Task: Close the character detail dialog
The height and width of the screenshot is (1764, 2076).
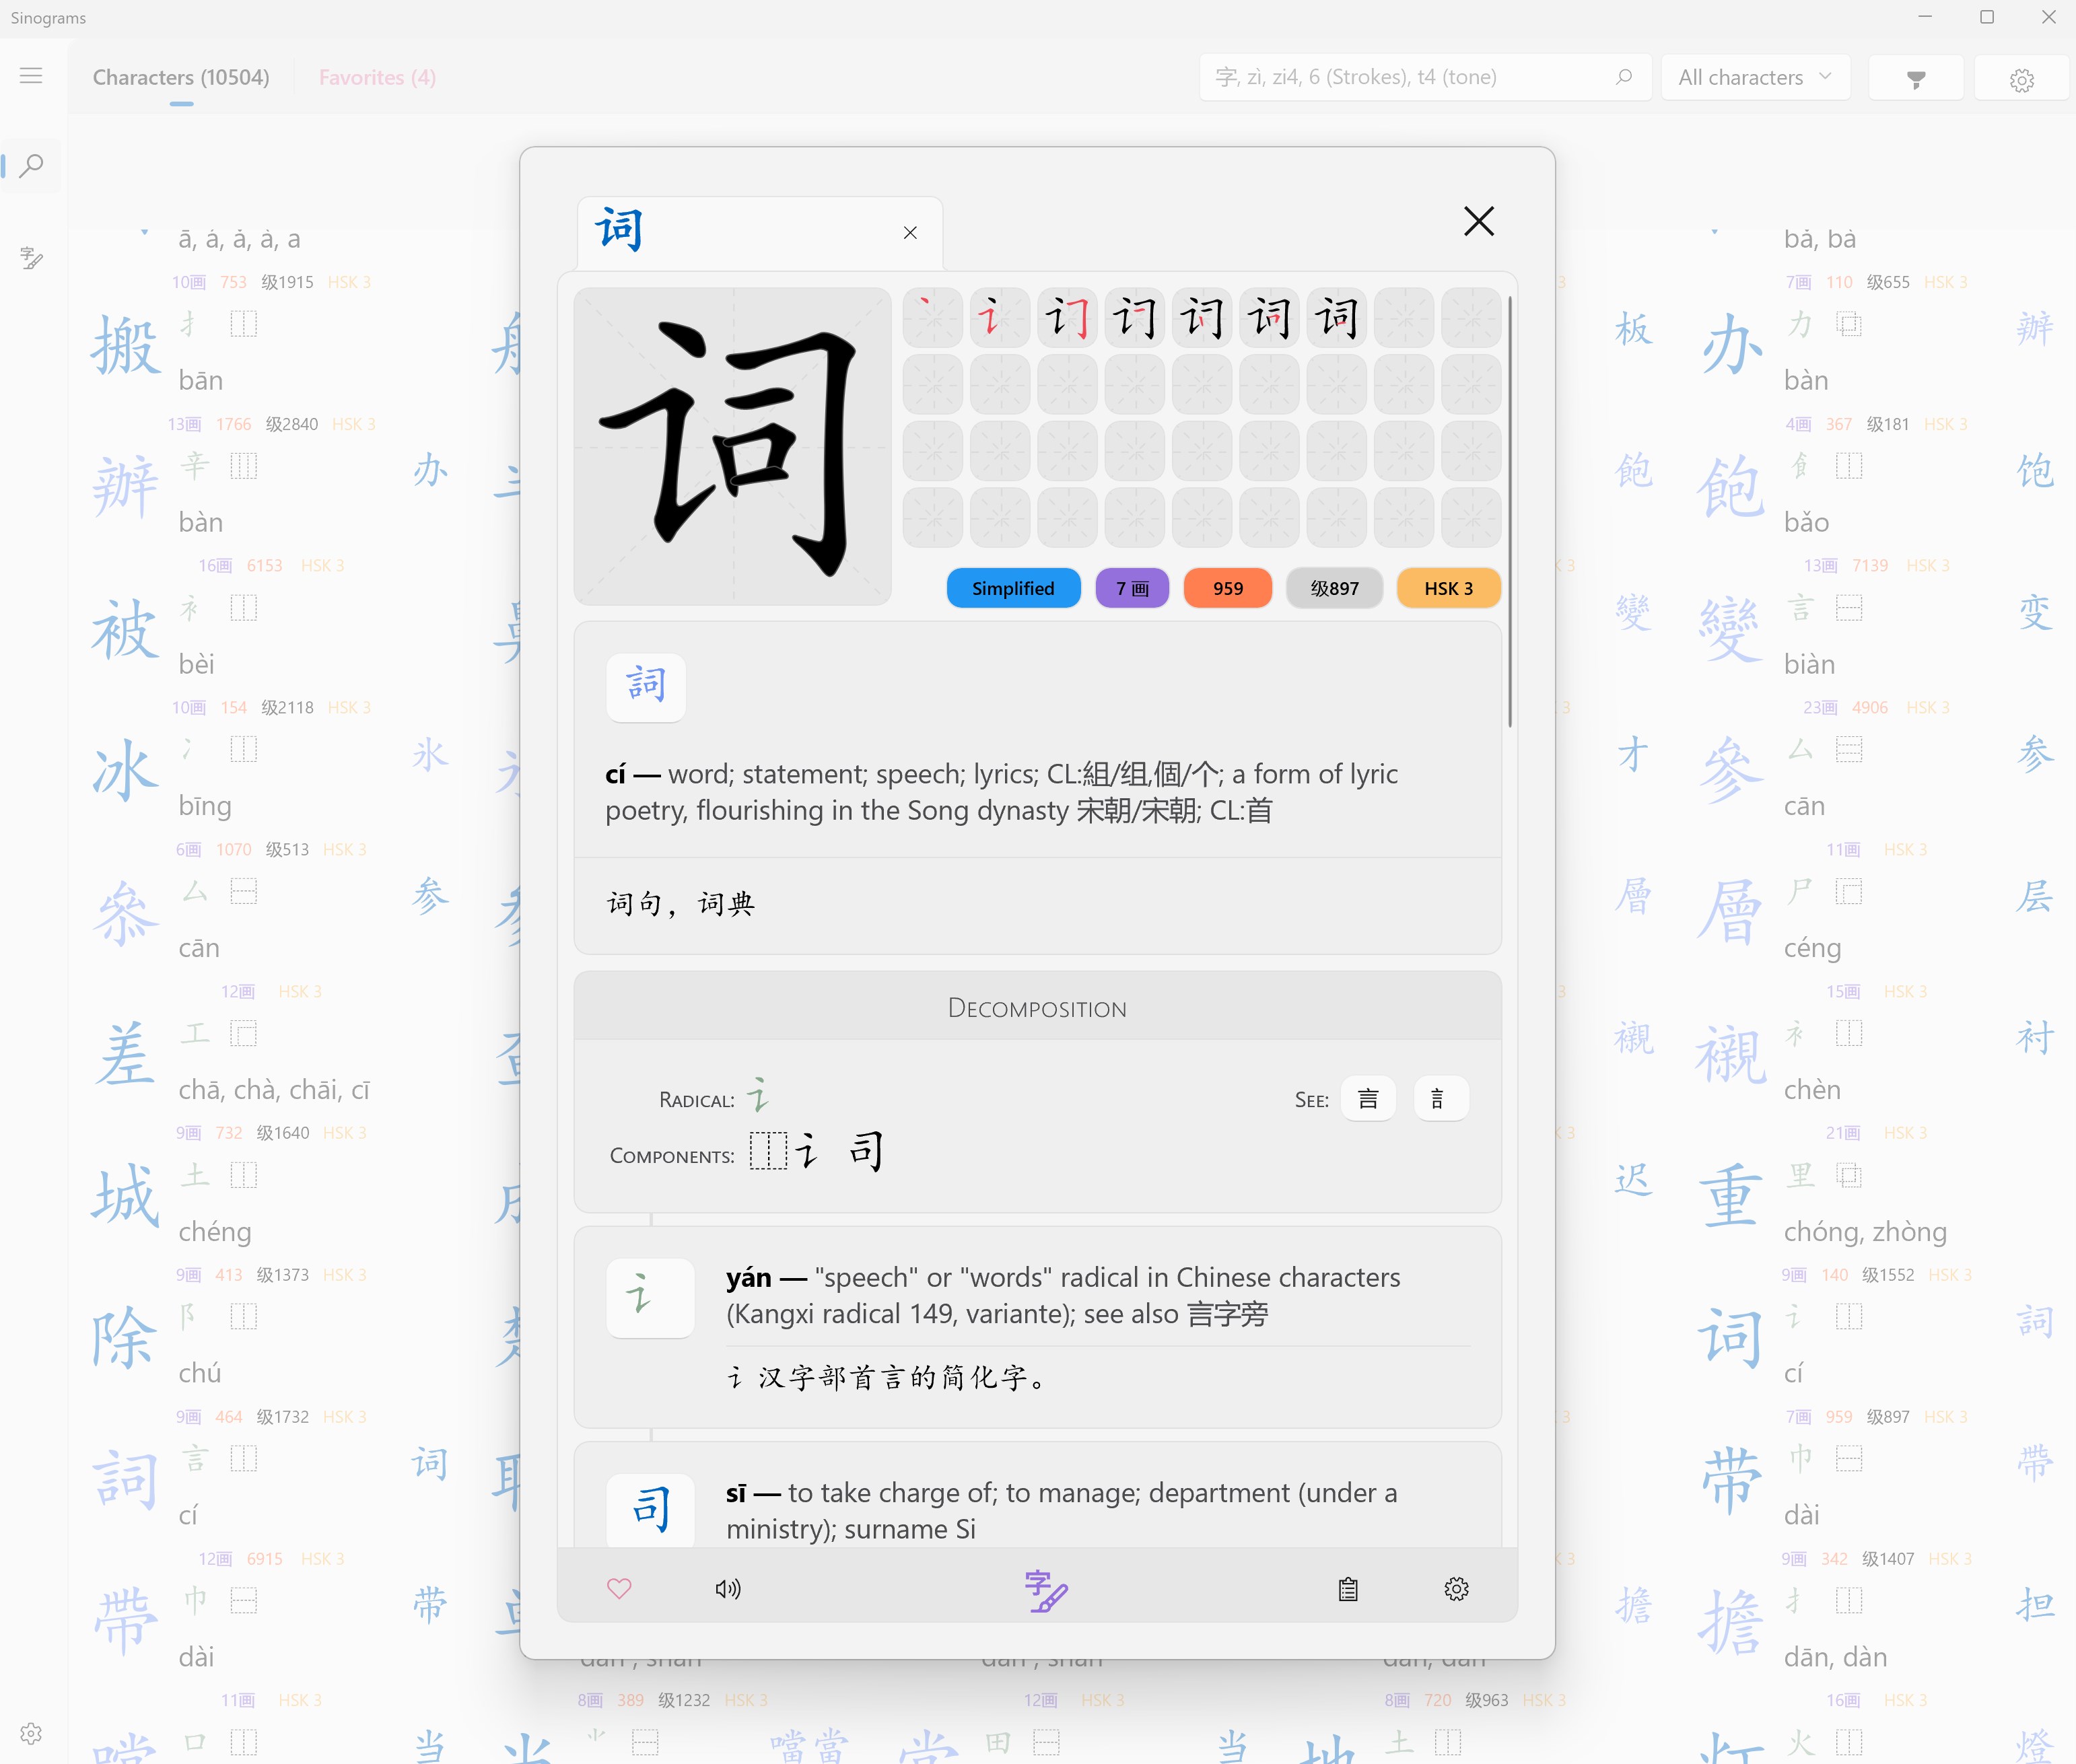Action: pyautogui.click(x=1478, y=221)
